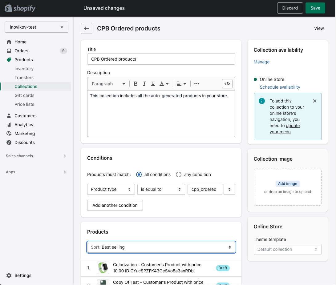Image resolution: width=336 pixels, height=285 pixels.
Task: Open the Theme template dropdown
Action: pyautogui.click(x=288, y=250)
